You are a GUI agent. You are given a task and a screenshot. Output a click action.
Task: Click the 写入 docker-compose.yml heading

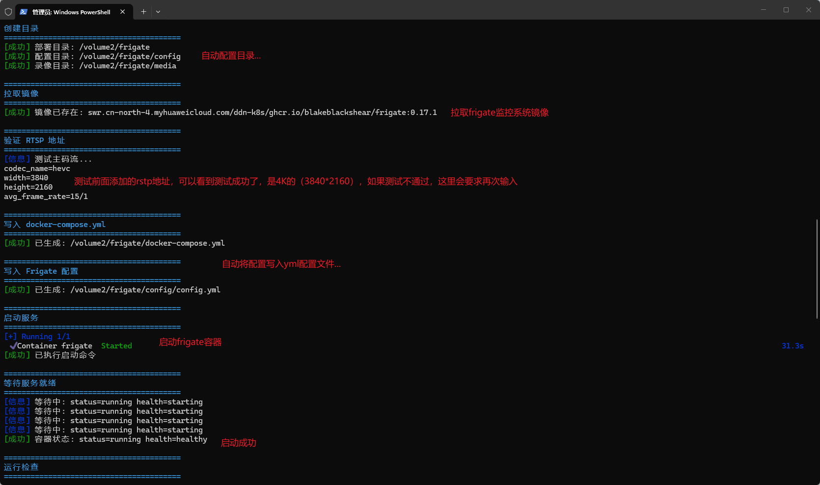pos(55,225)
